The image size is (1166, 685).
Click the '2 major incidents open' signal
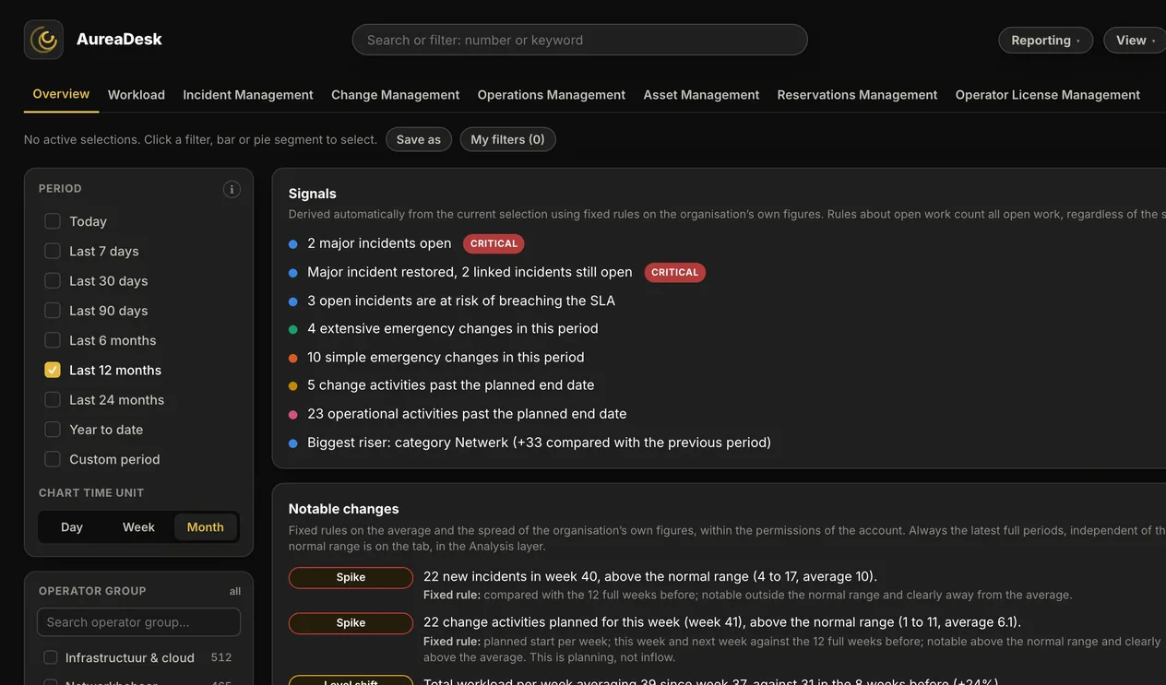[379, 243]
